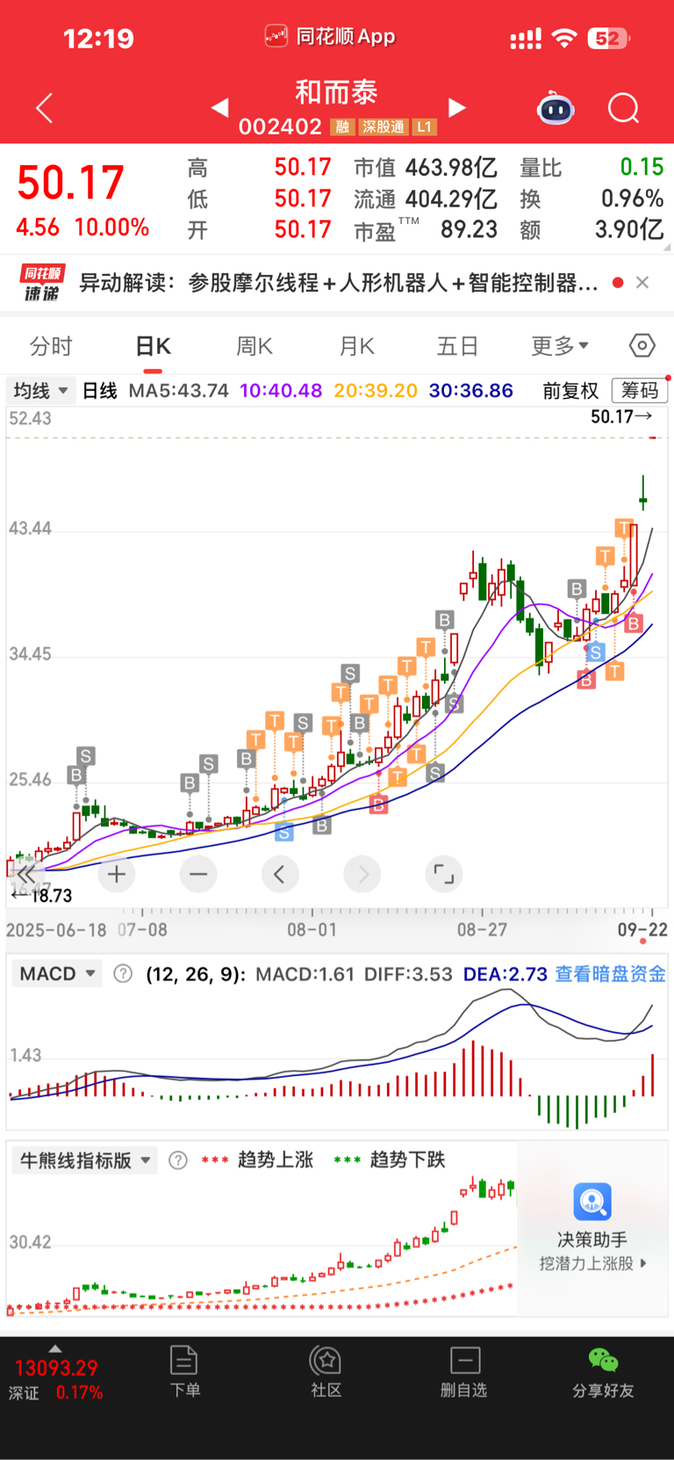Toggle 前复权 adjustment mode
Image resolution: width=674 pixels, height=1460 pixels.
[x=570, y=390]
